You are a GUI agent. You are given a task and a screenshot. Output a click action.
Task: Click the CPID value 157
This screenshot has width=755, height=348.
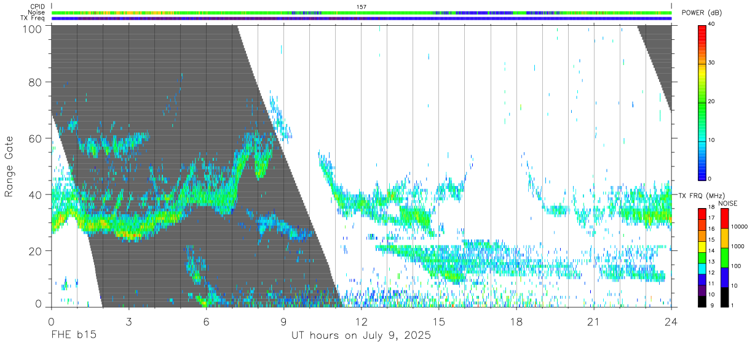pyautogui.click(x=362, y=7)
